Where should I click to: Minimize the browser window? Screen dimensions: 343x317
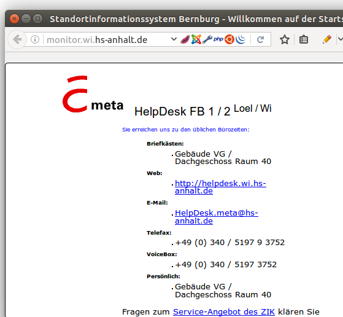pos(26,19)
